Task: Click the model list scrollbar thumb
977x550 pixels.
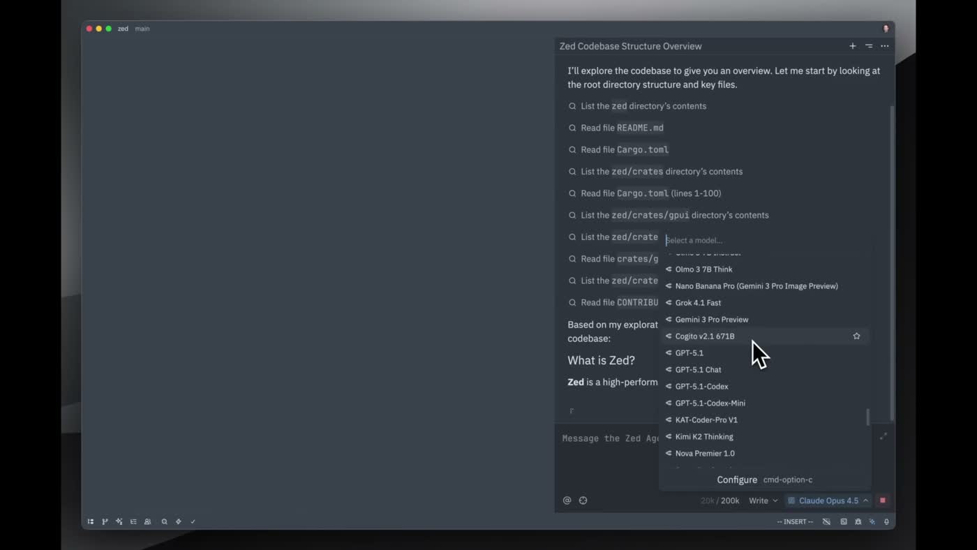Action: pyautogui.click(x=867, y=417)
